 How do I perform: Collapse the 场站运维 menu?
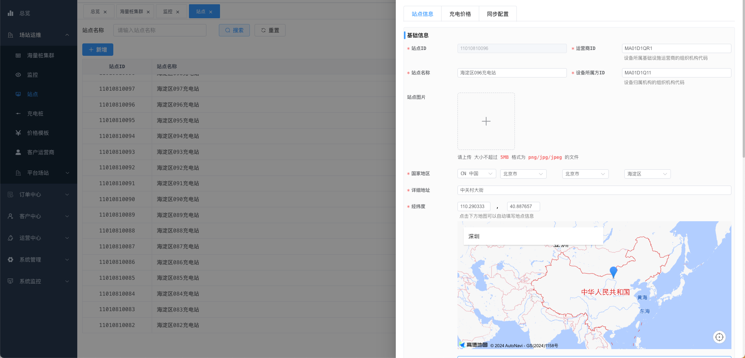[x=67, y=35]
